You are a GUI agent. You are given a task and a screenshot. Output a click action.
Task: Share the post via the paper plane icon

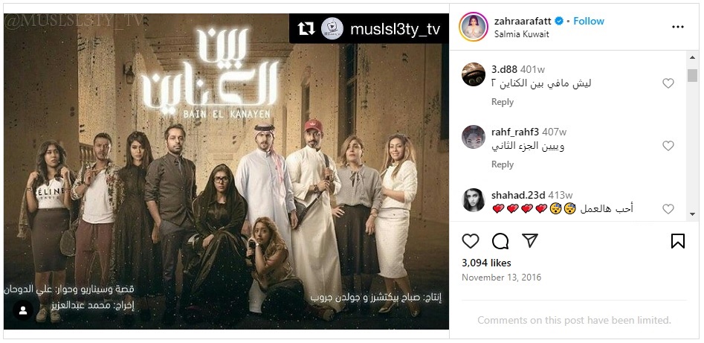pyautogui.click(x=530, y=240)
